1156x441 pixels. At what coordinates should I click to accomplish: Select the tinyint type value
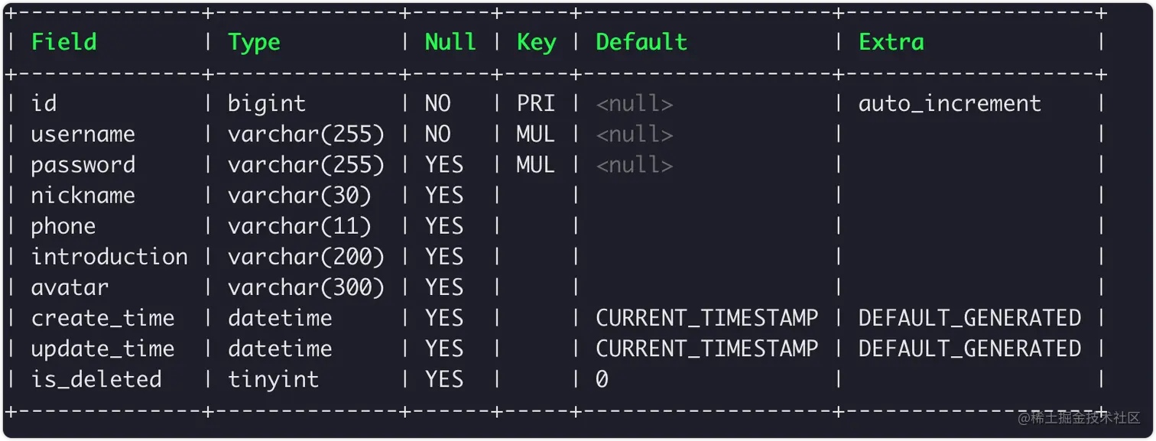point(273,380)
